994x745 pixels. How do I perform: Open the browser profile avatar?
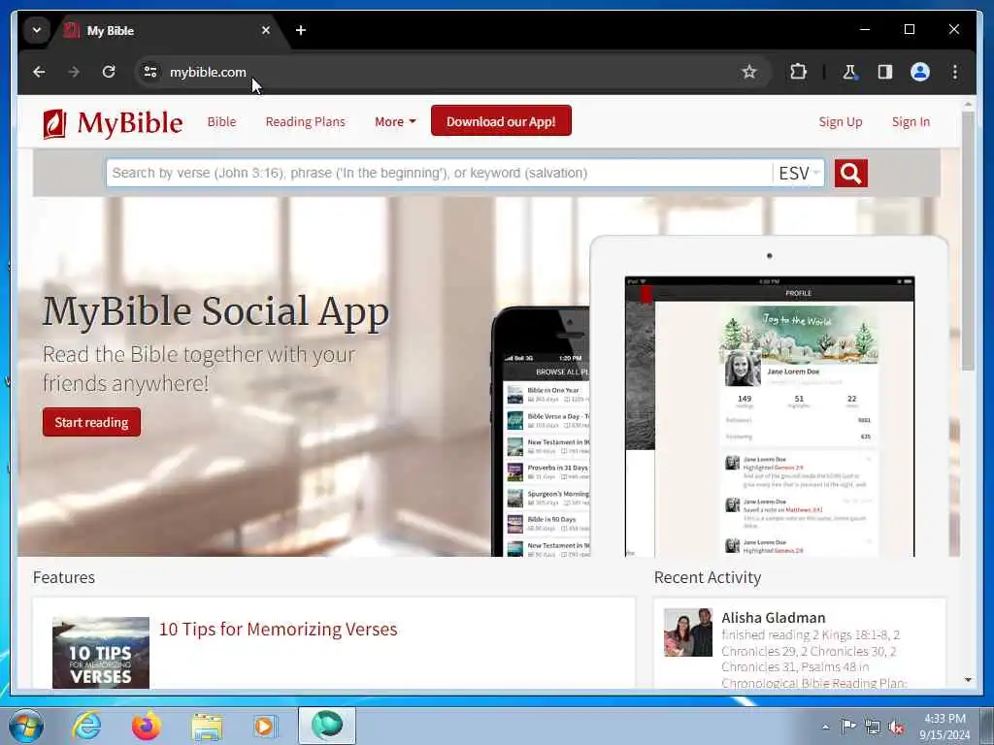coord(920,72)
